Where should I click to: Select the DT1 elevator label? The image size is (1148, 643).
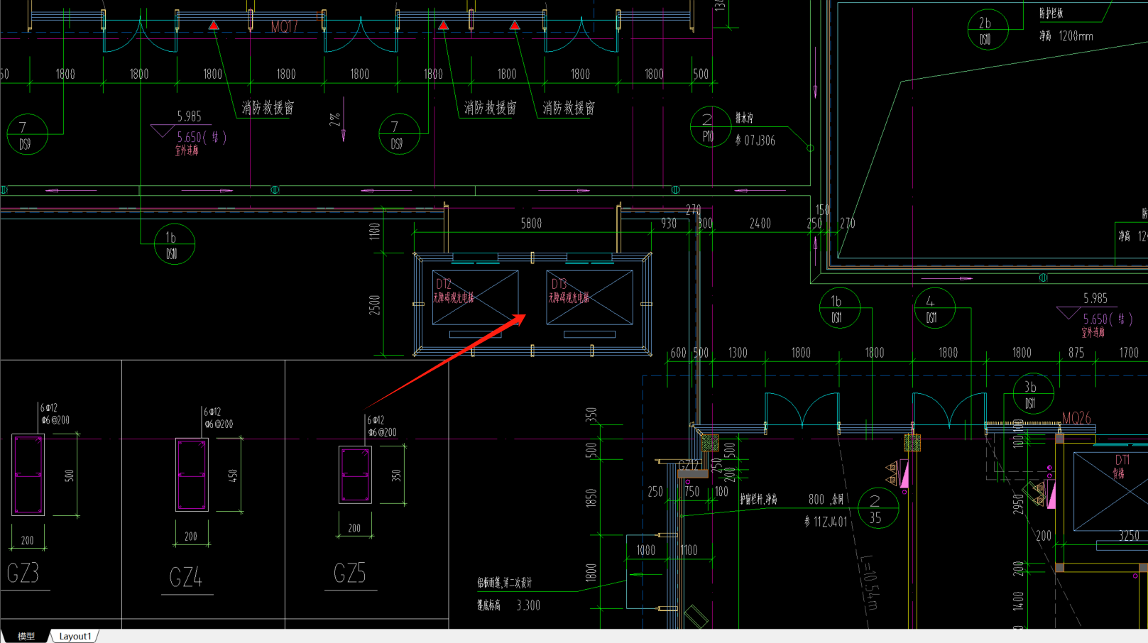point(1122,460)
